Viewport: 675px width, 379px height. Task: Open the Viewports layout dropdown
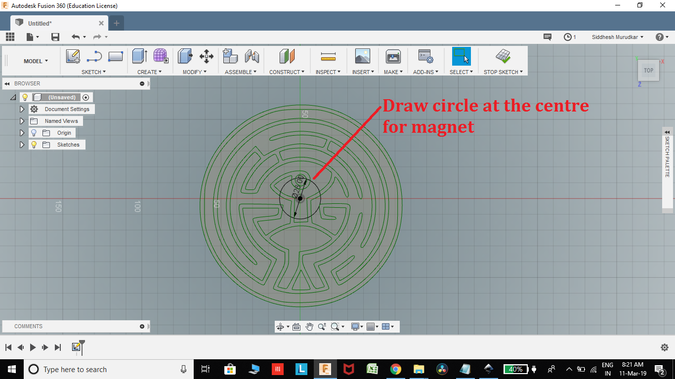click(x=388, y=327)
